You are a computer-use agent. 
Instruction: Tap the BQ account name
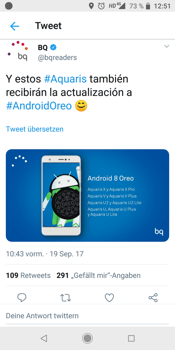coord(43,47)
